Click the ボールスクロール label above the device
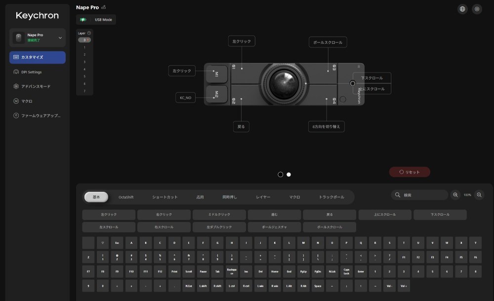The height and width of the screenshot is (301, 494). pos(328,42)
